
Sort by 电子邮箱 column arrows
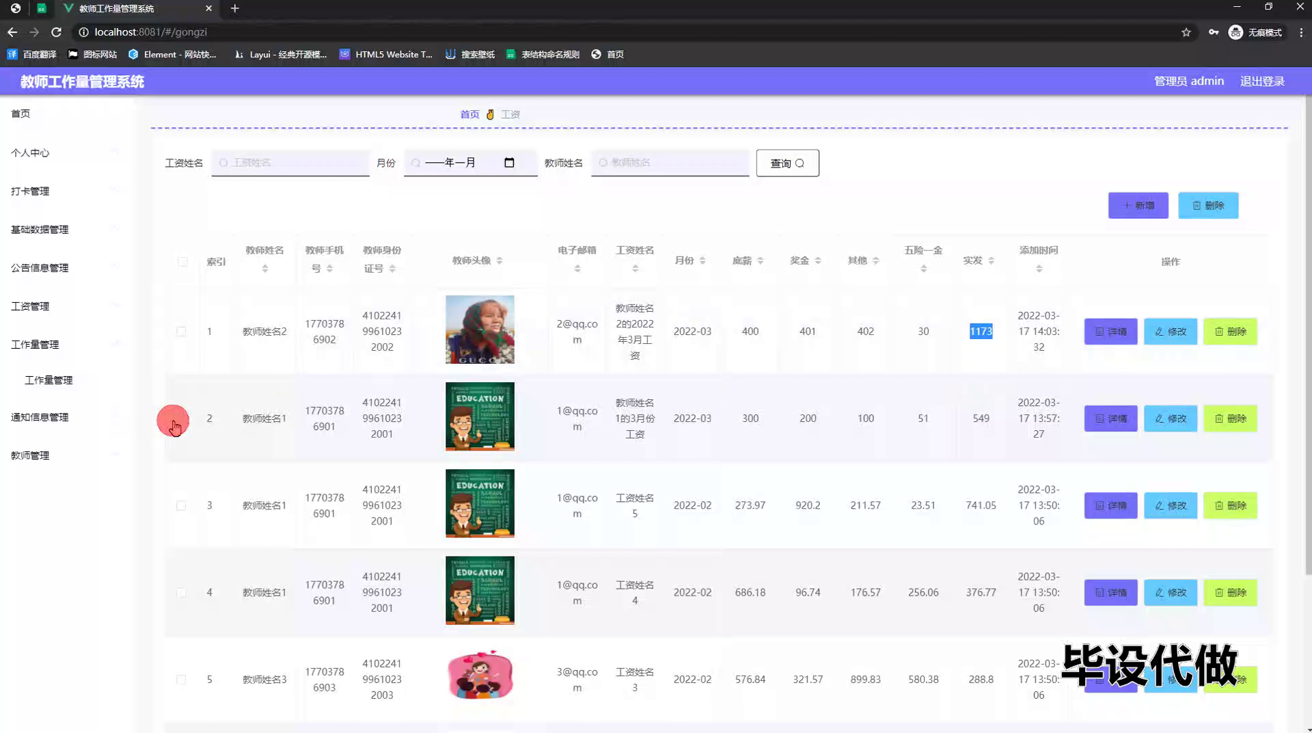[x=577, y=269]
